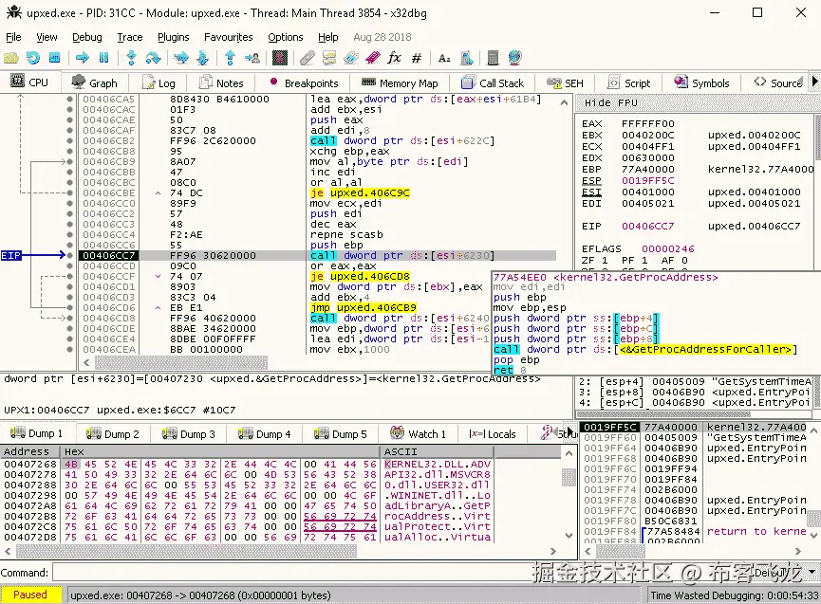Switch to the Memory Map tab
This screenshot has height=604, width=821.
pyautogui.click(x=399, y=83)
